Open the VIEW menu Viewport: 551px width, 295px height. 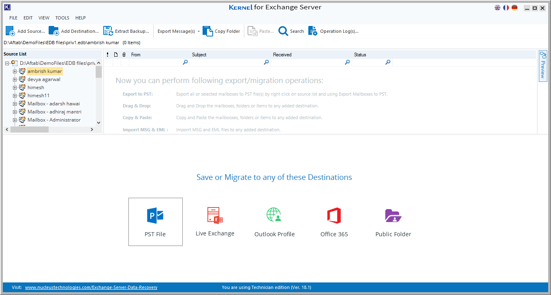click(x=44, y=18)
